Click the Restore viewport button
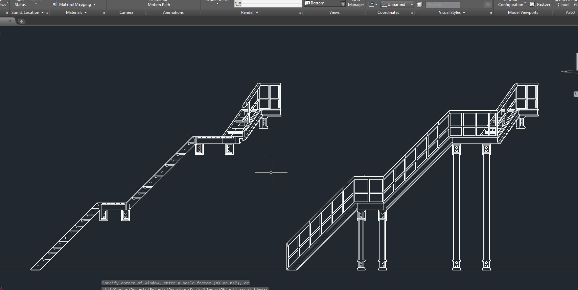 540,4
